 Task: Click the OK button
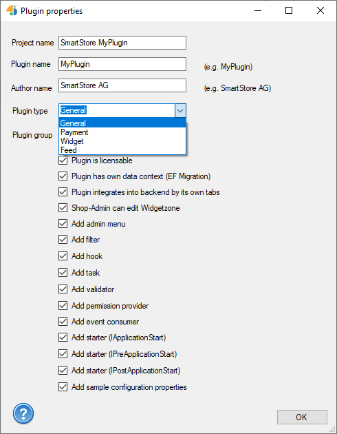302,417
